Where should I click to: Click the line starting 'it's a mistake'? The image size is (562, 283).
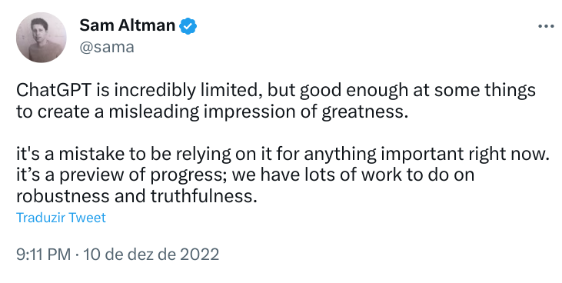click(x=283, y=155)
